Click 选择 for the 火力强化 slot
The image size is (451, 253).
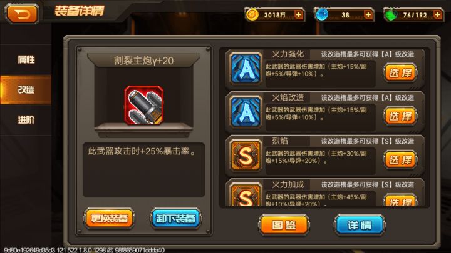pyautogui.click(x=400, y=72)
